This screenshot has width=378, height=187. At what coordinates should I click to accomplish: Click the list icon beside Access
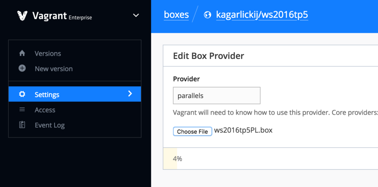[22, 110]
